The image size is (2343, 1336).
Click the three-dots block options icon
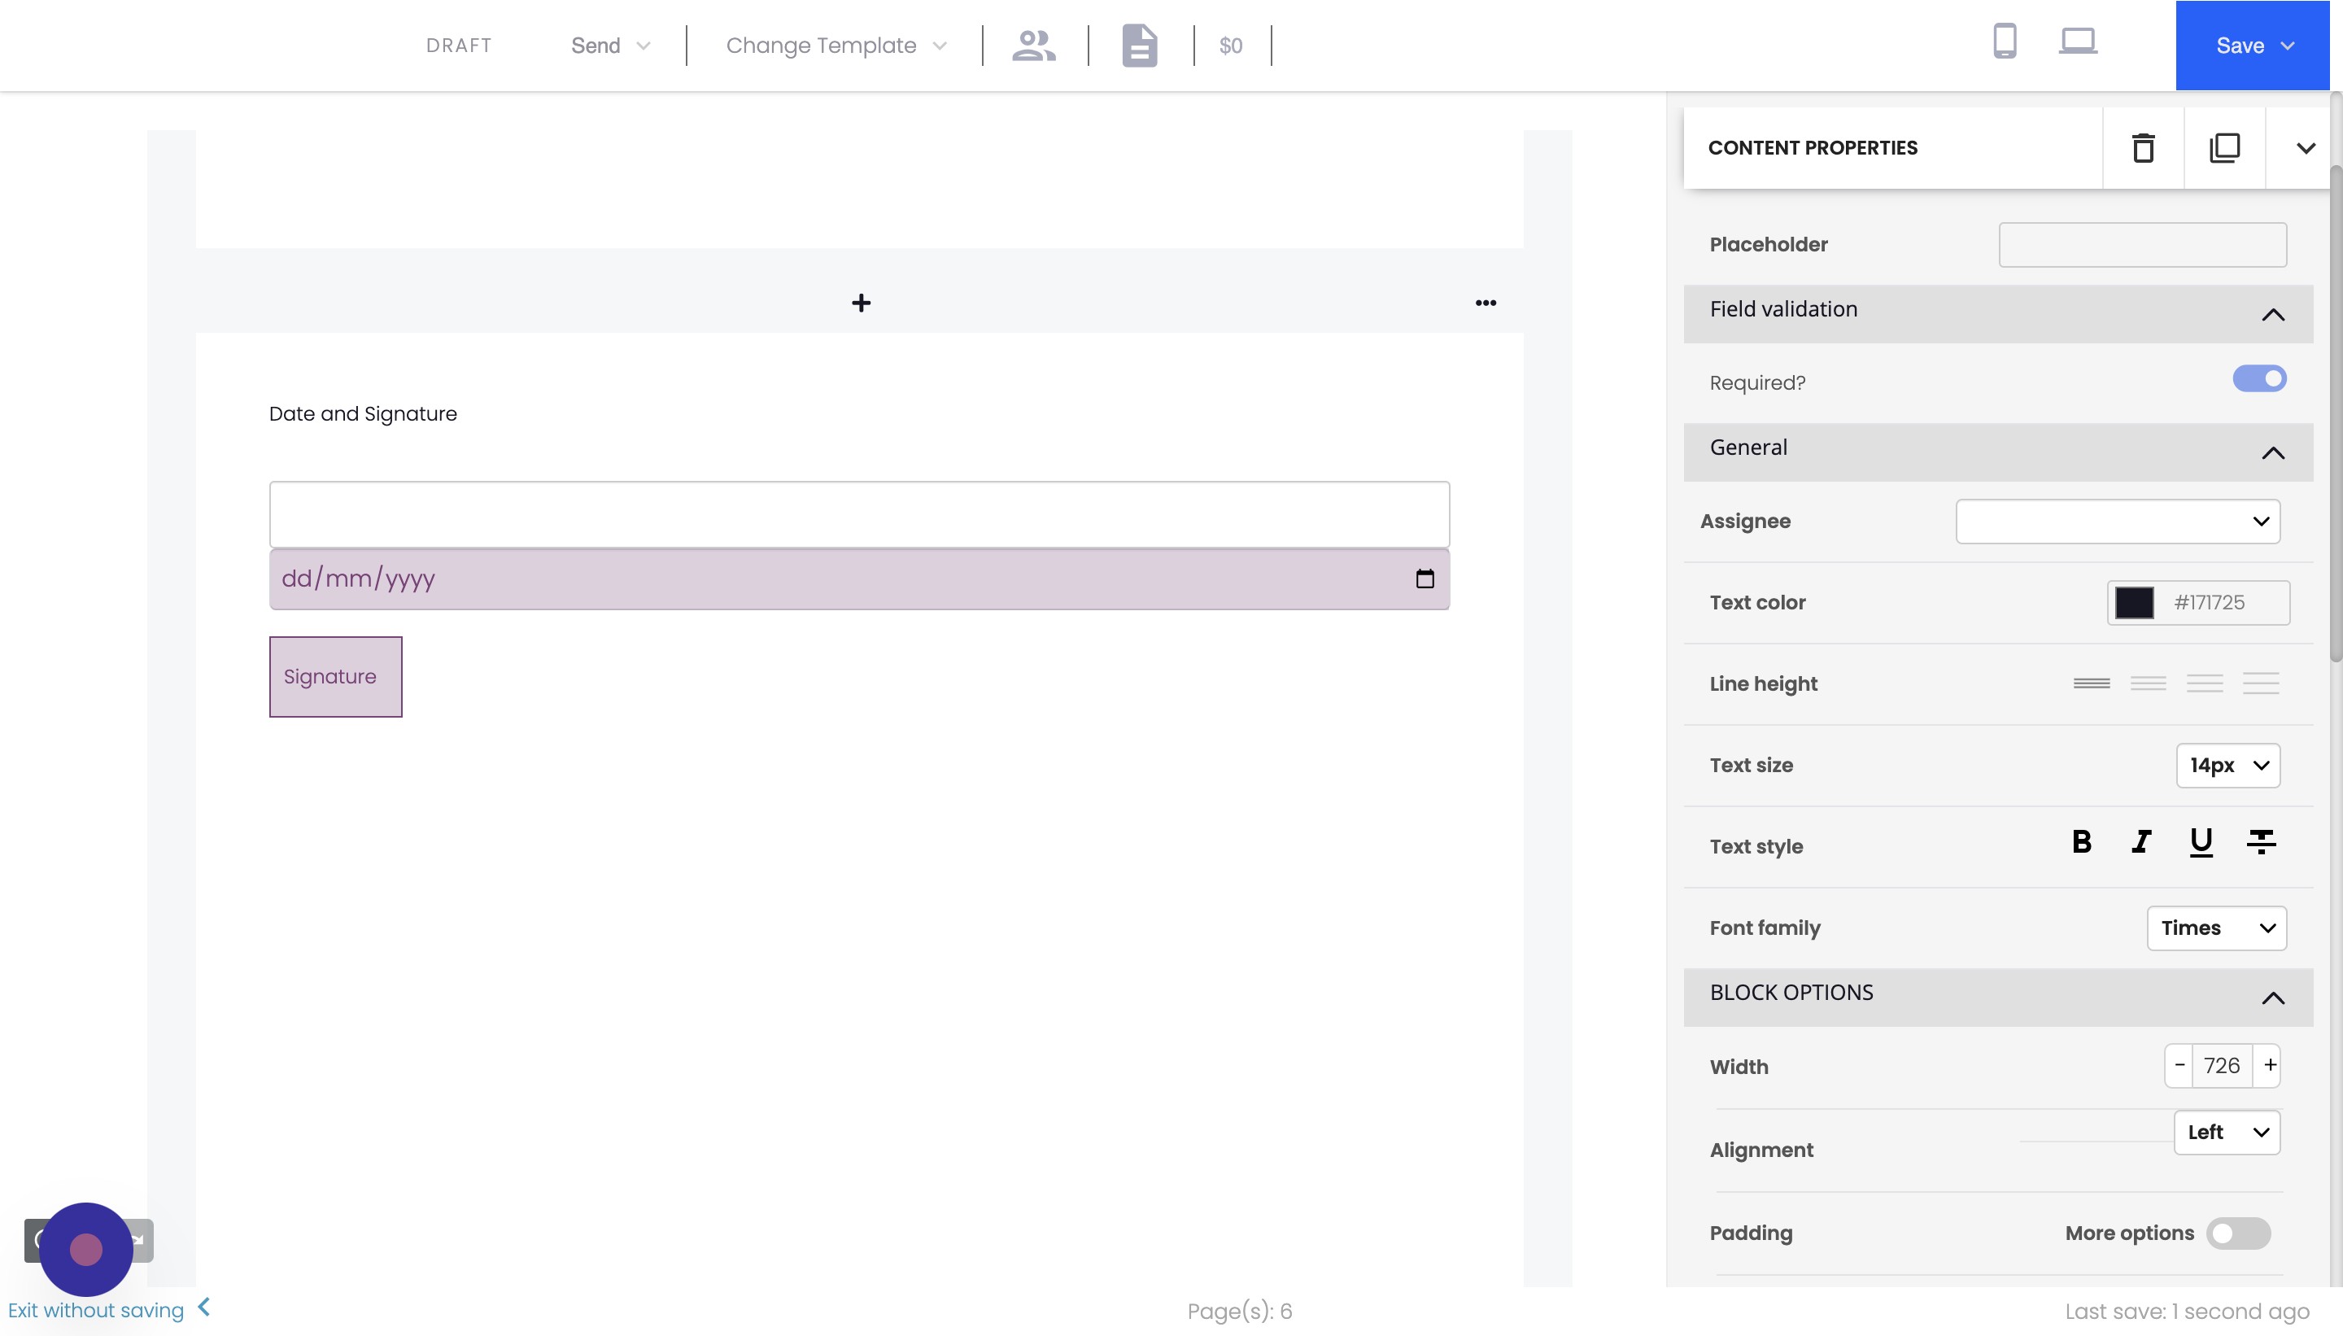1486,303
